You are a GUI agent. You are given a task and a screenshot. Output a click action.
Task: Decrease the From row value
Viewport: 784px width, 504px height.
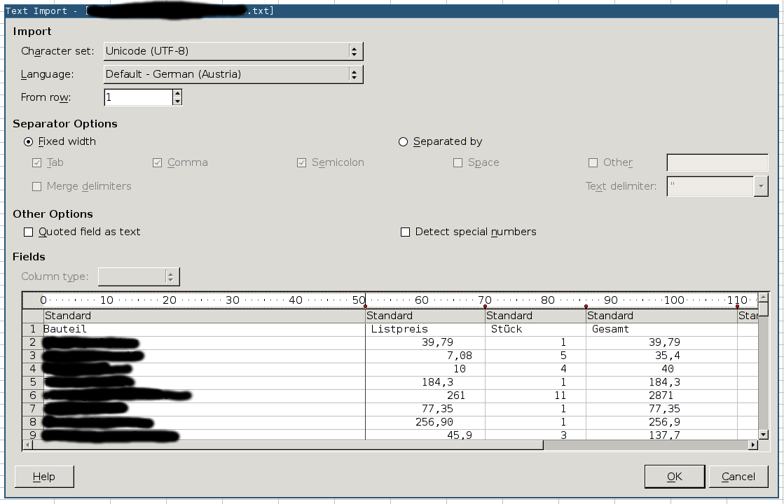click(177, 101)
